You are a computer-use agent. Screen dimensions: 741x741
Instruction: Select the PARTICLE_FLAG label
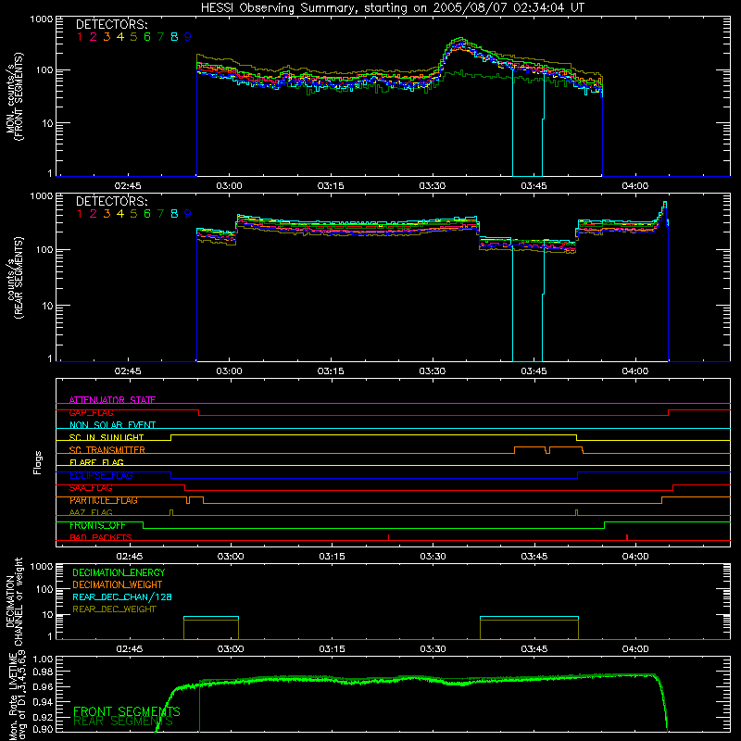(104, 500)
